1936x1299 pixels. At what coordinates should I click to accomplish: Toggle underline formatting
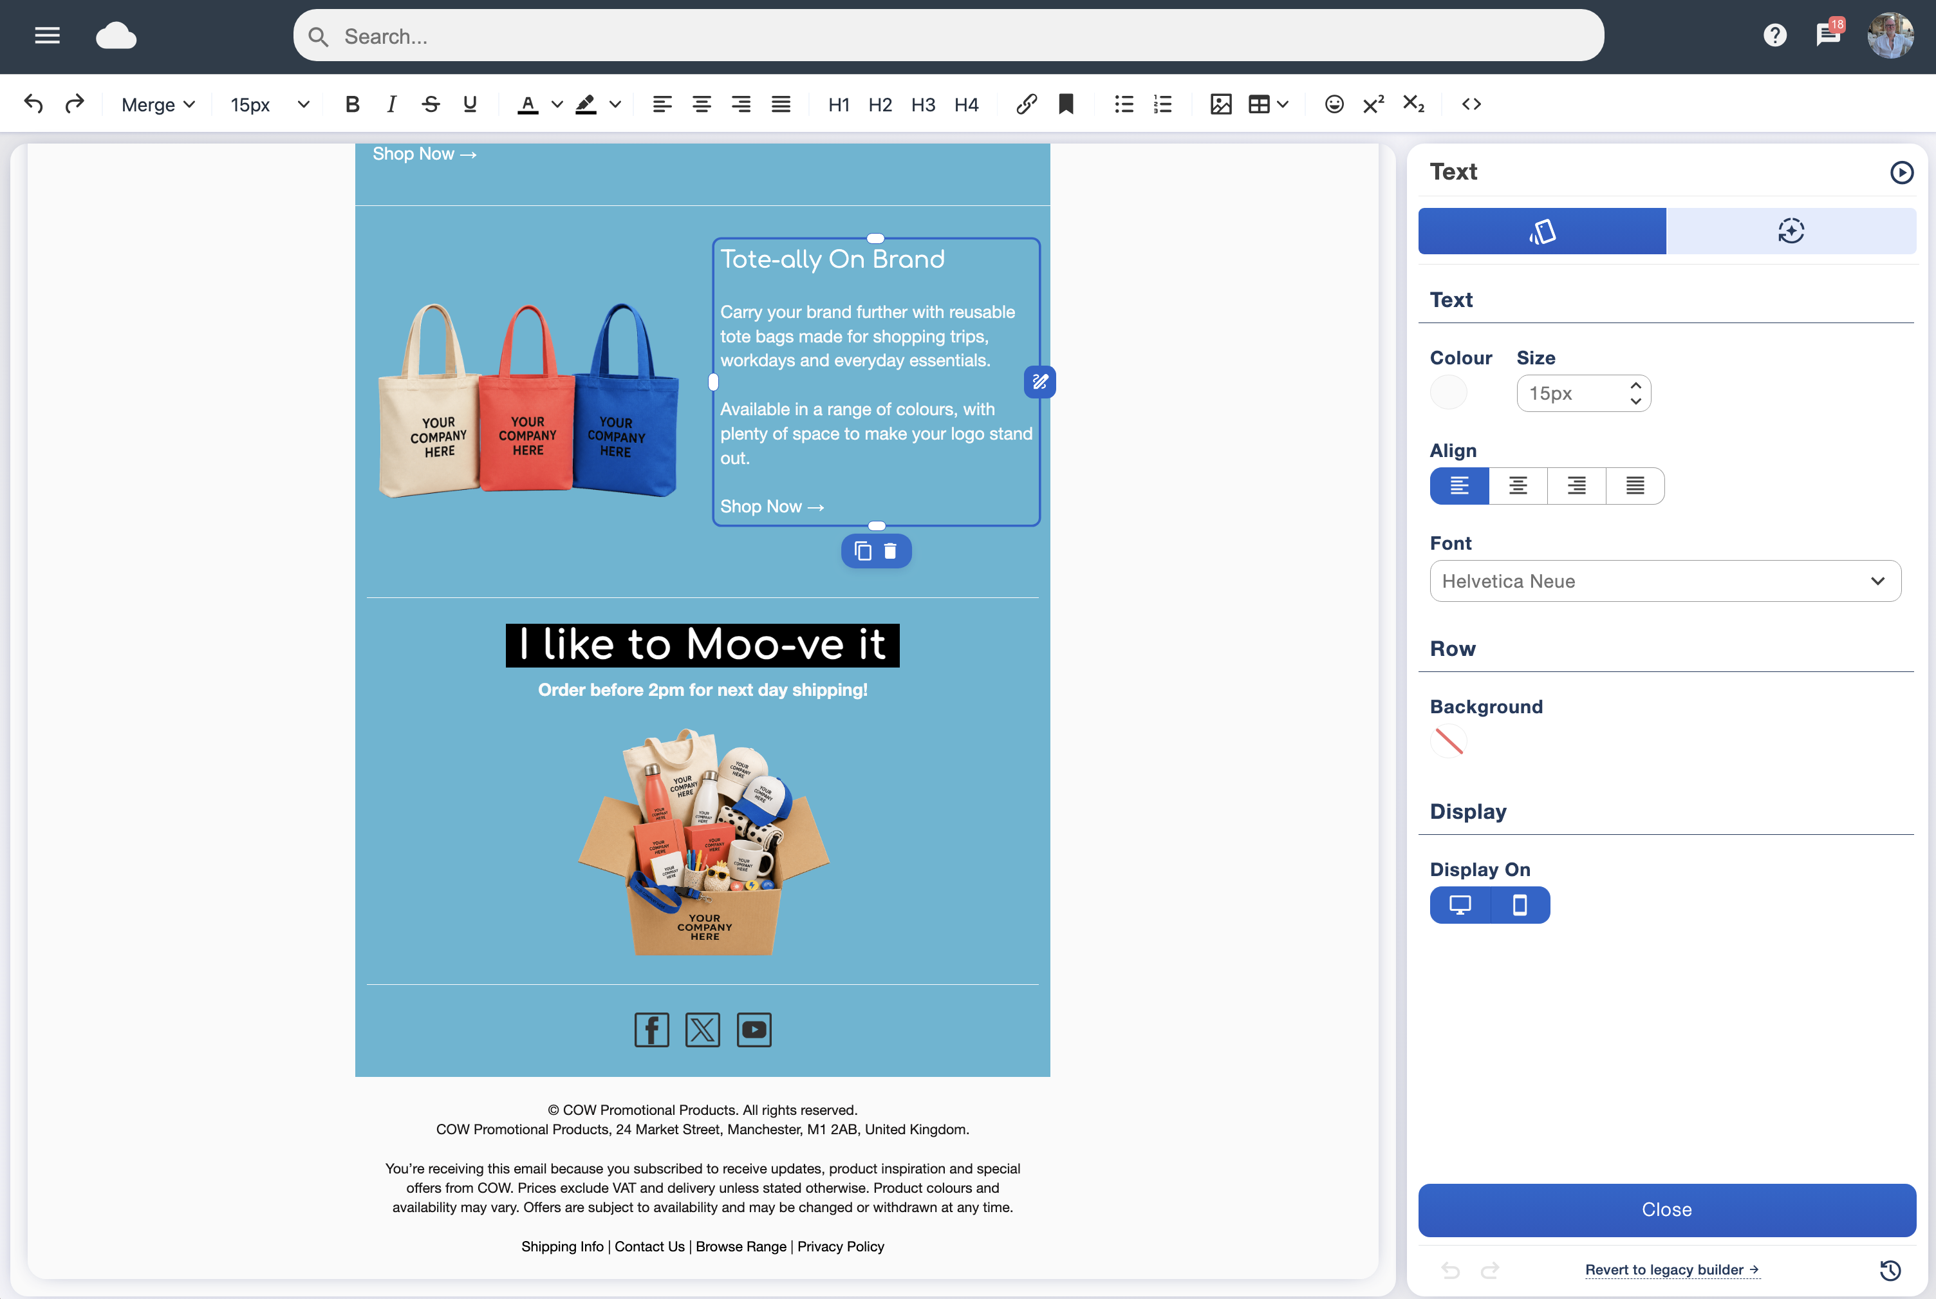pyautogui.click(x=470, y=104)
